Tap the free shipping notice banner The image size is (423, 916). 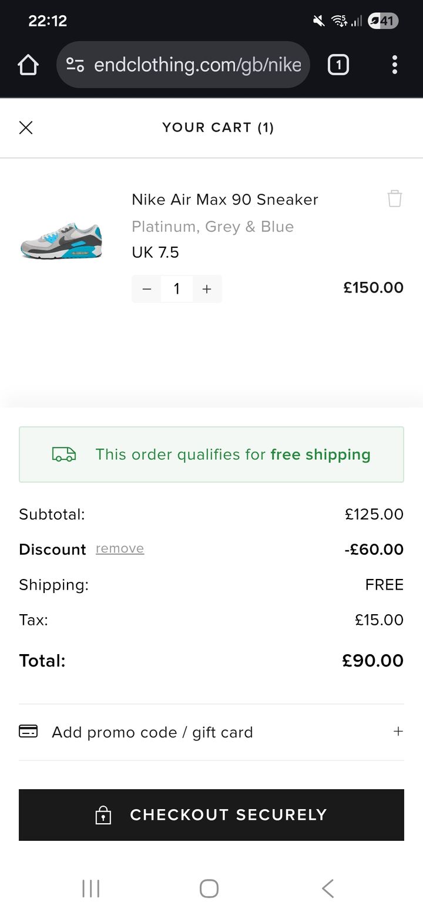211,454
